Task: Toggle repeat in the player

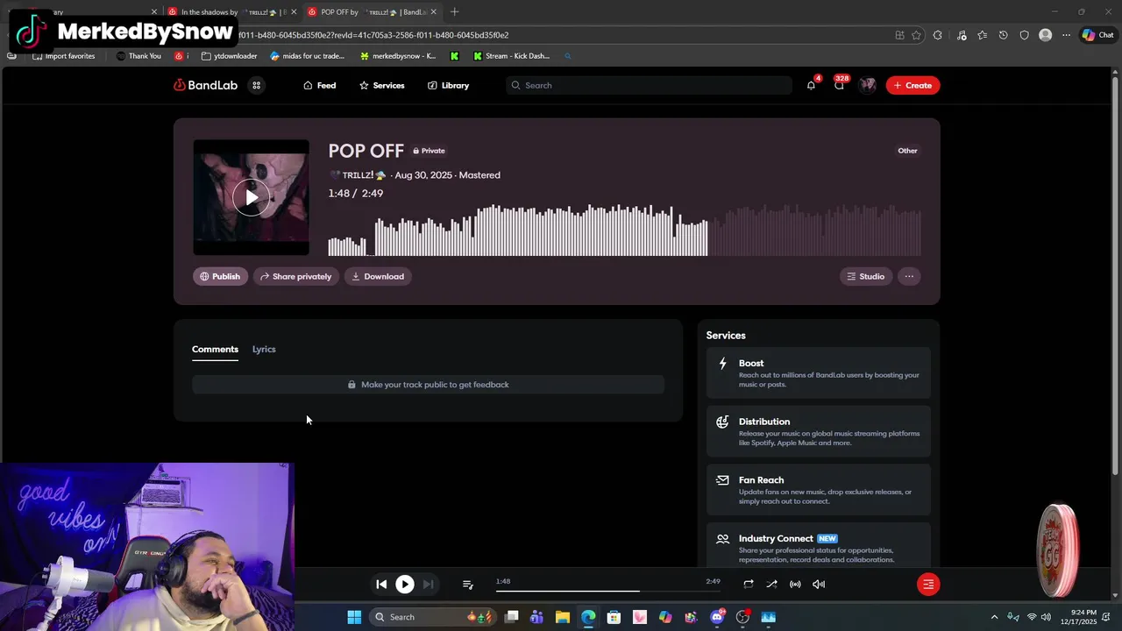Action: (748, 585)
